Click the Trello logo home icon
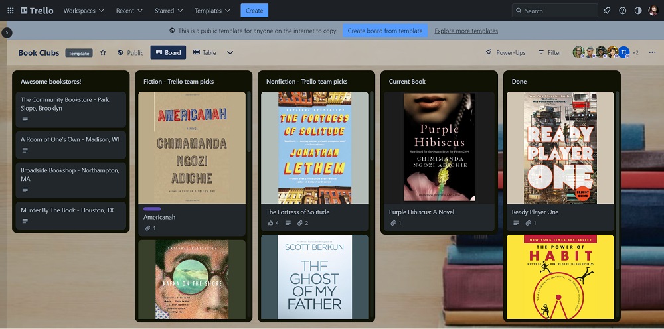 (x=37, y=11)
